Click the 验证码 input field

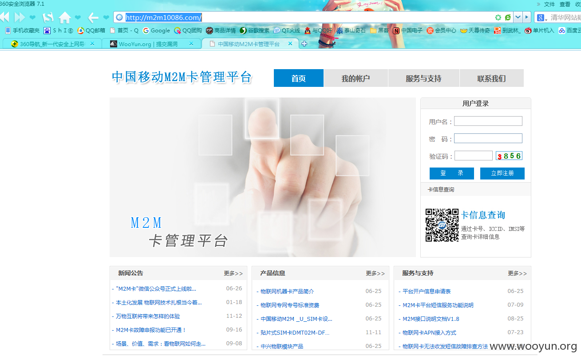coord(474,156)
